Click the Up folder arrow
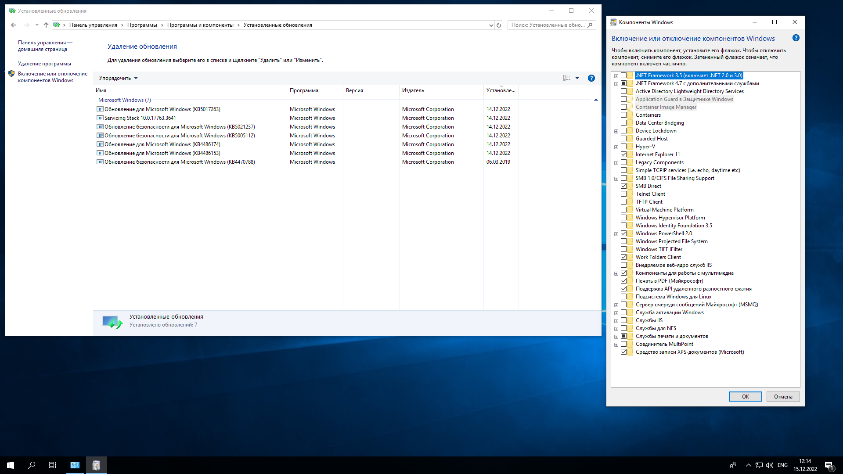Viewport: 843px width, 474px height. (46, 25)
